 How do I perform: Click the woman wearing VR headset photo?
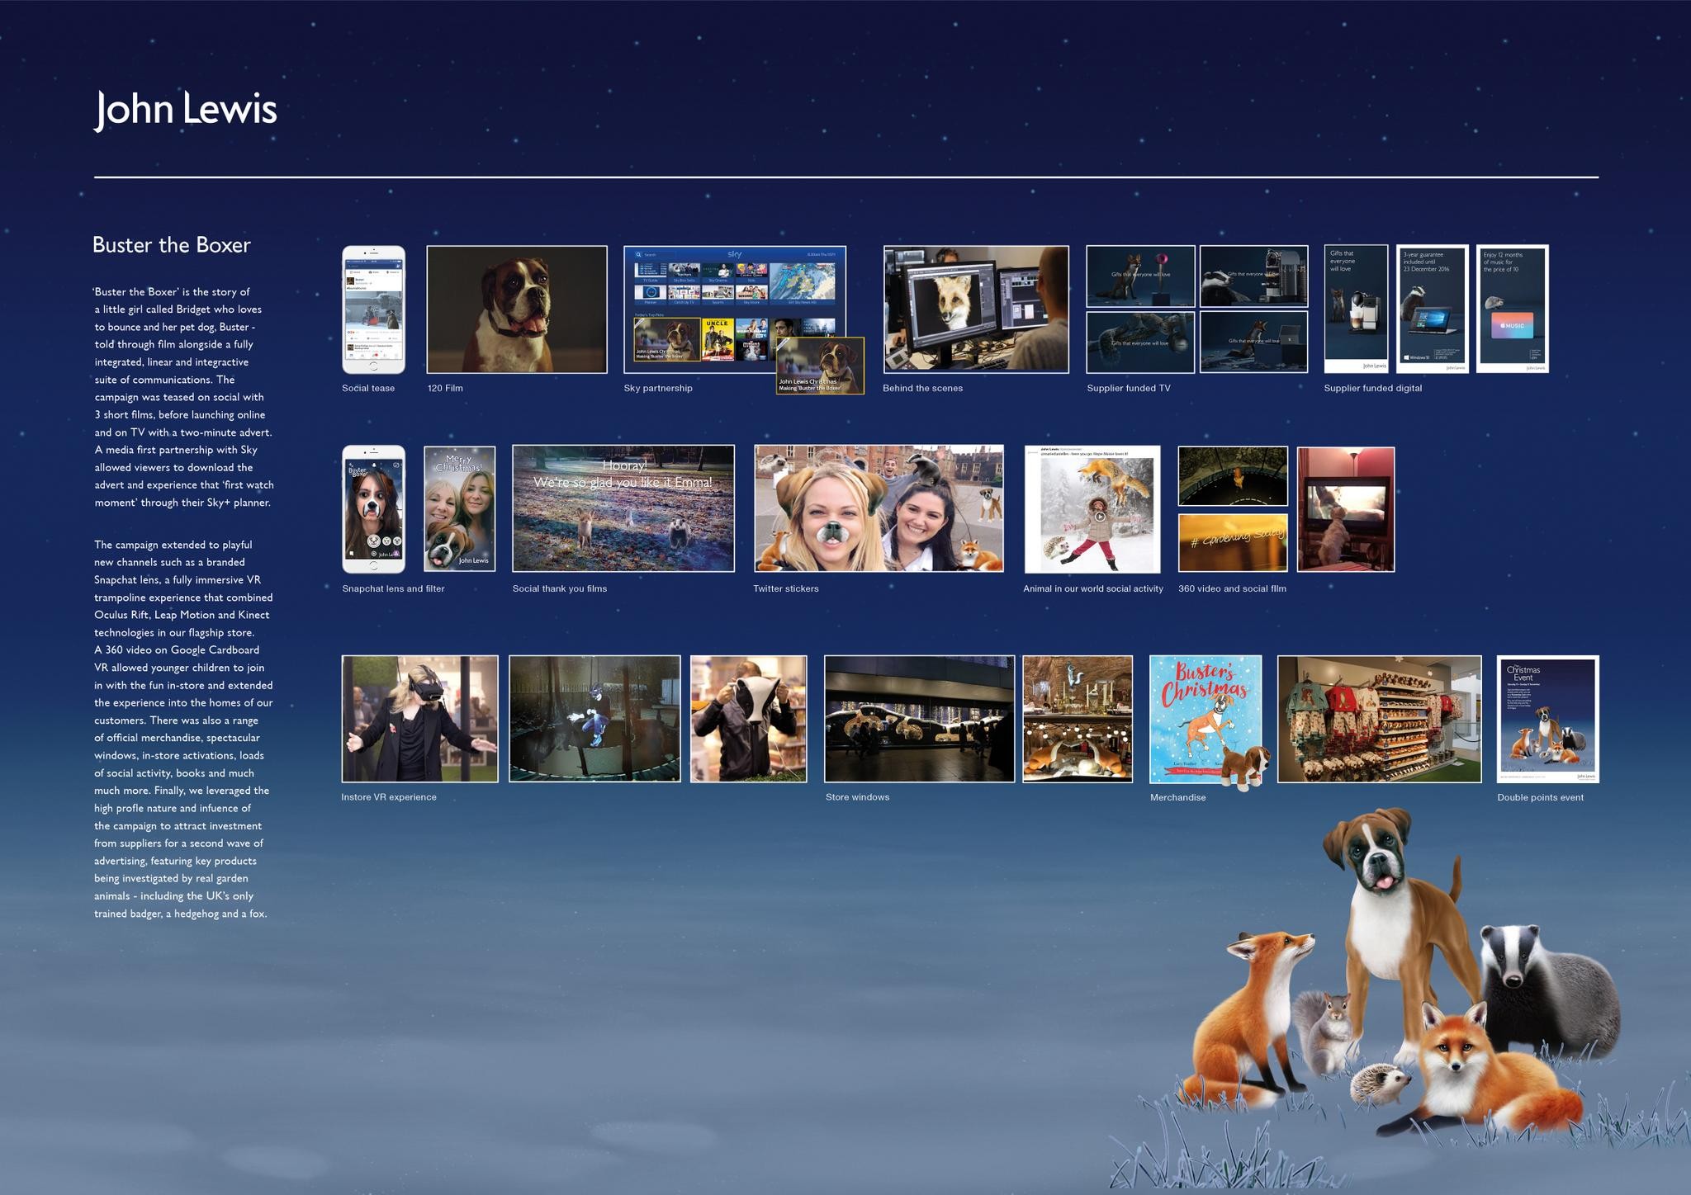pos(419,719)
